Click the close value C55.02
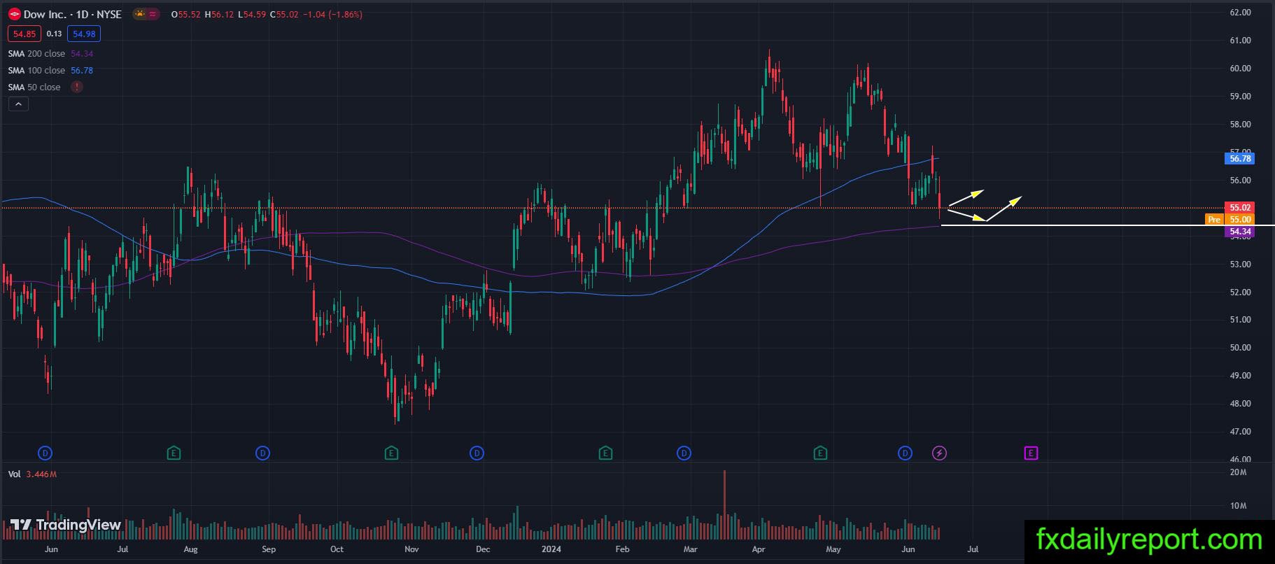Image resolution: width=1275 pixels, height=564 pixels. [x=284, y=14]
